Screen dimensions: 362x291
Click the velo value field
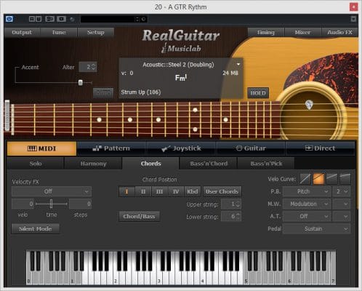click(23, 204)
